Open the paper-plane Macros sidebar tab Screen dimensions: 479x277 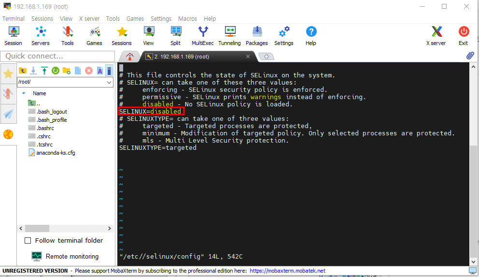click(x=8, y=114)
